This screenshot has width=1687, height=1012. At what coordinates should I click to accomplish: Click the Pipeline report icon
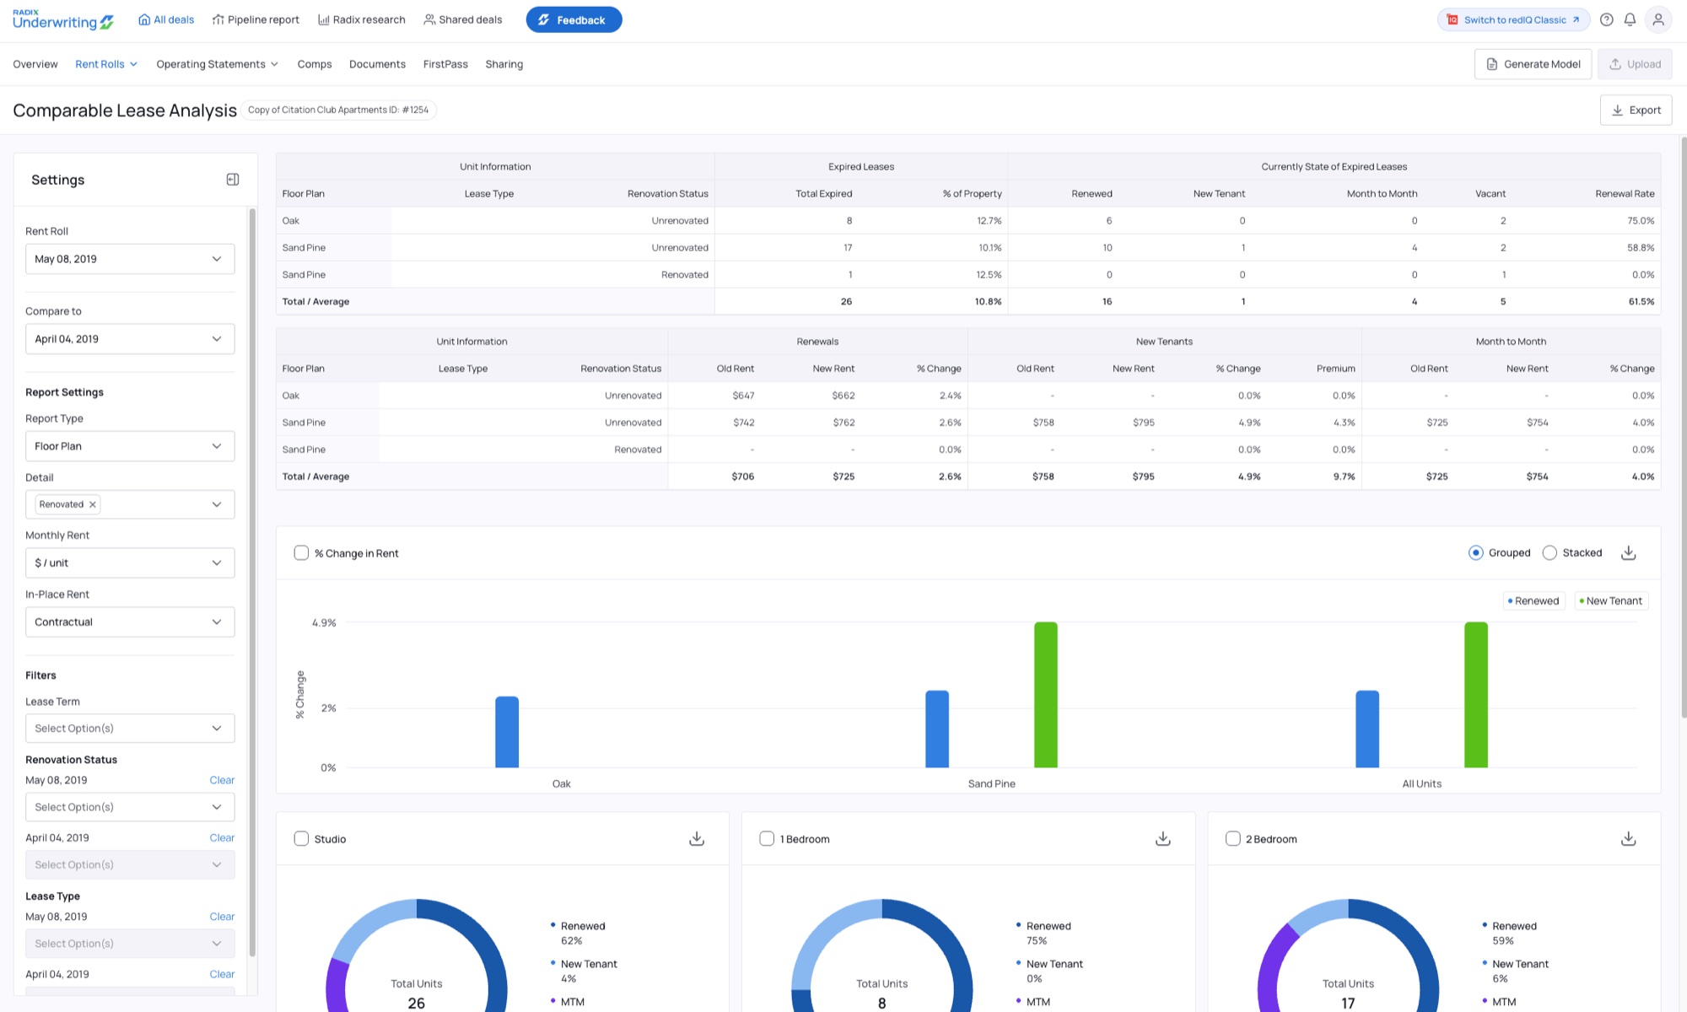point(218,19)
